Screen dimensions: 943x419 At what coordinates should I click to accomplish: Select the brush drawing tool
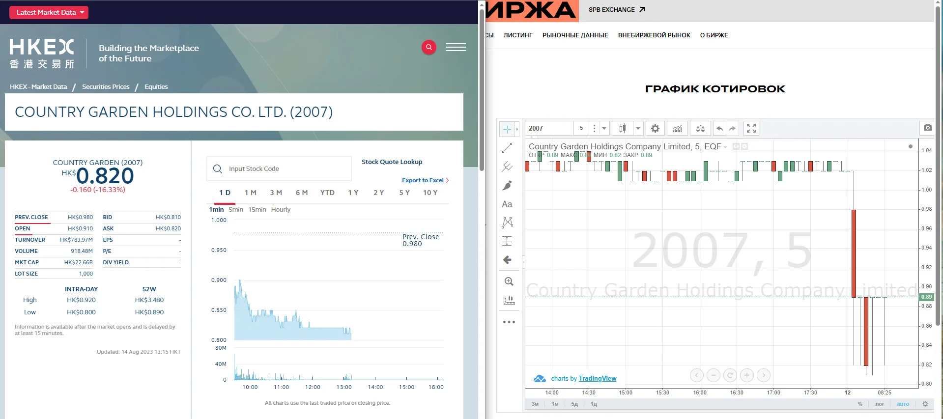[507, 185]
